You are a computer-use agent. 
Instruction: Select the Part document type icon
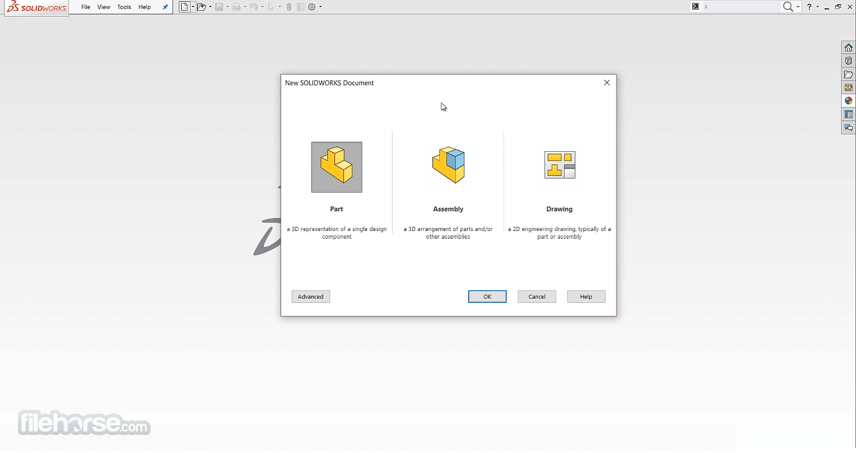337,167
